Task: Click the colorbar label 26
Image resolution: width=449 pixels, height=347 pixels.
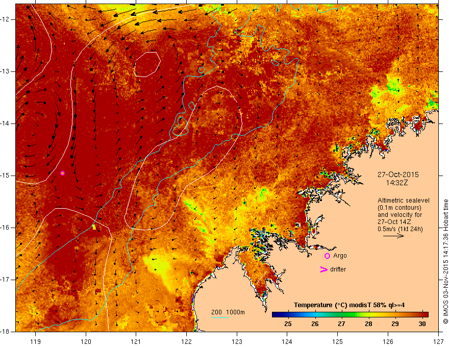Action: coord(315,324)
